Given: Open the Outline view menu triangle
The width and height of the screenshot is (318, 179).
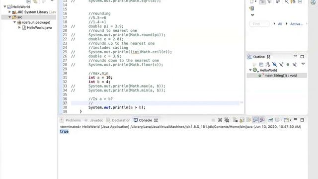Looking at the screenshot, I should tap(303, 64).
